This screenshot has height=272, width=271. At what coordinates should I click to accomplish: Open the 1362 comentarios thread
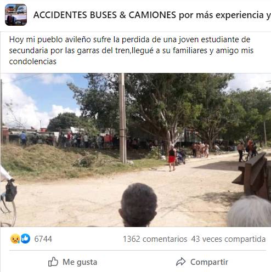155,239
